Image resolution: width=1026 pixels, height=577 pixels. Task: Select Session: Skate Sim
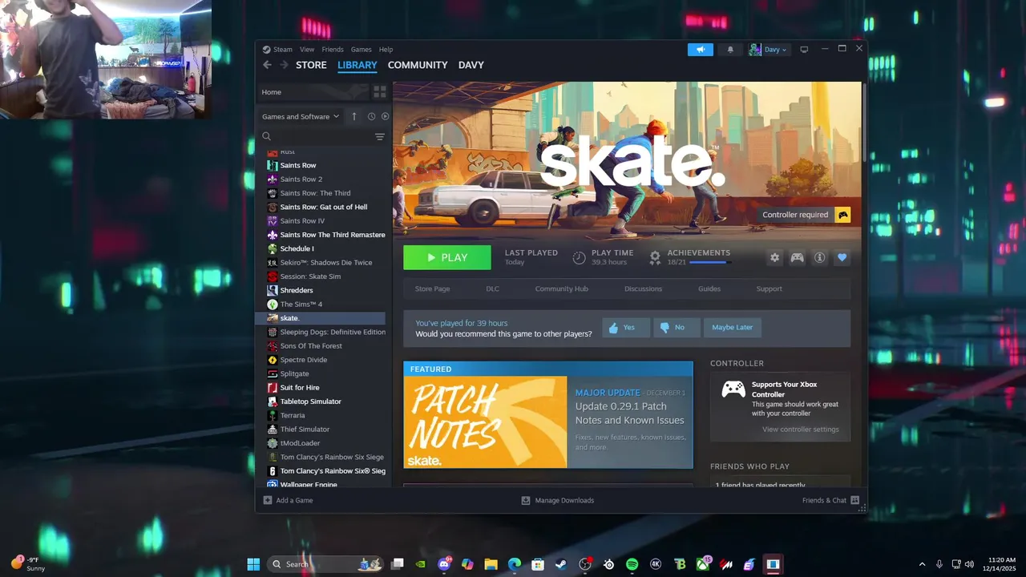[321, 276]
